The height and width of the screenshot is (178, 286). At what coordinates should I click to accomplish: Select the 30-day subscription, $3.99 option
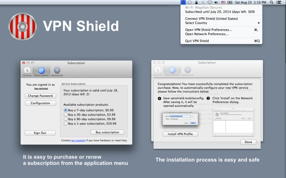(90, 115)
